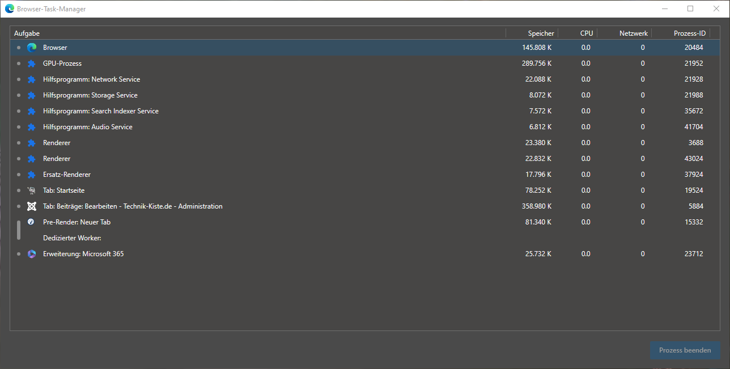The width and height of the screenshot is (730, 369).
Task: Sort processes by CPU column header
Action: 586,33
